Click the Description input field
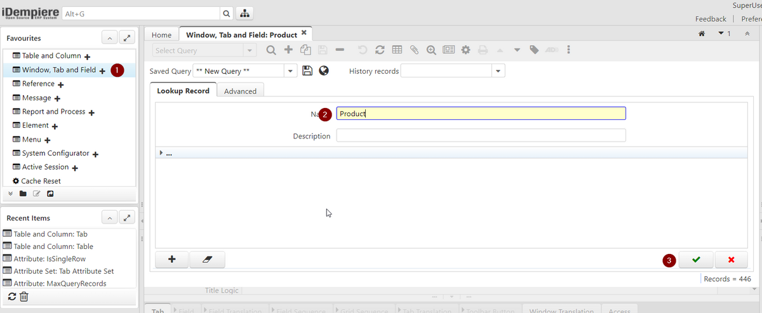 [x=481, y=136]
